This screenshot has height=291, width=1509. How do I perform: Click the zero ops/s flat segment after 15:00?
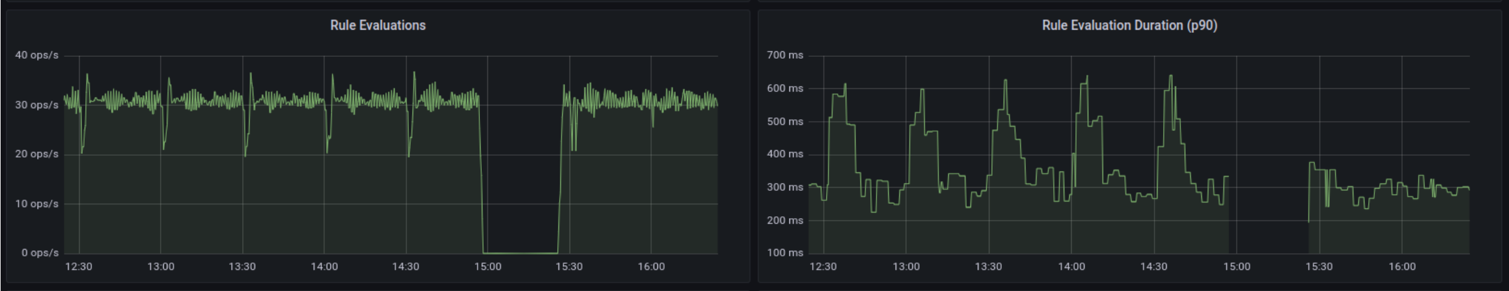pyautogui.click(x=521, y=253)
